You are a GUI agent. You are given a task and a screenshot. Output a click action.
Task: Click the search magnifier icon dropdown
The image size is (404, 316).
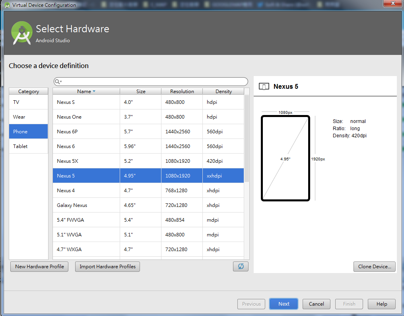[58, 82]
